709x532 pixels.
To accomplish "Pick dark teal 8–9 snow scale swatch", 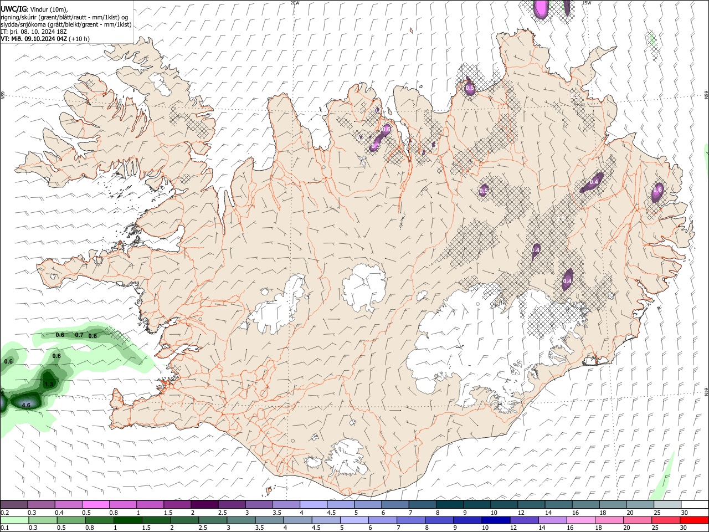I will pyautogui.click(x=450, y=505).
